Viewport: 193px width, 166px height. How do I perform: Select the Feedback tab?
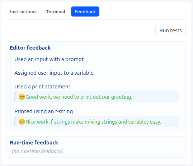point(85,11)
